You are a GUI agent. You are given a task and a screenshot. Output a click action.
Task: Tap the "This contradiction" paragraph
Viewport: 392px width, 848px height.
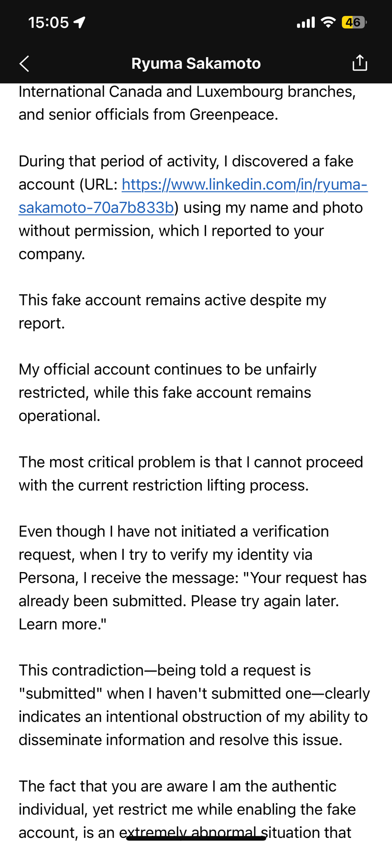tap(194, 705)
